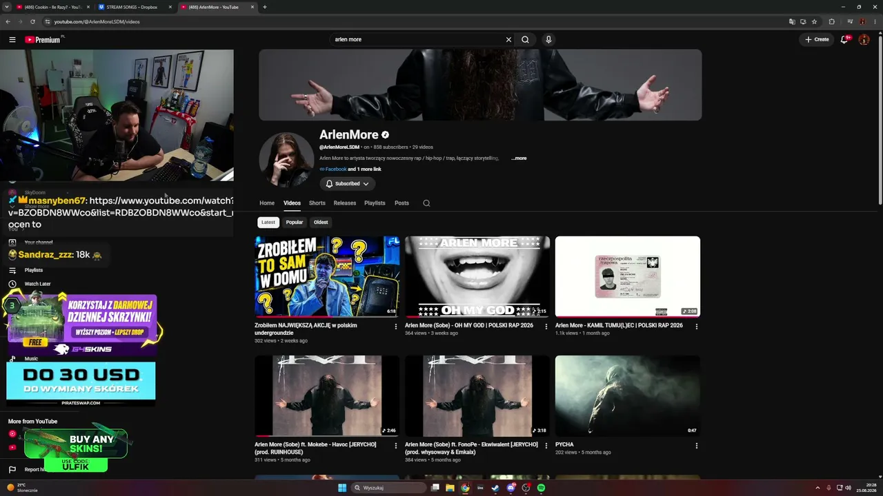Viewport: 883px width, 496px height.
Task: Open the YouTube notifications bell
Action: pyautogui.click(x=844, y=39)
